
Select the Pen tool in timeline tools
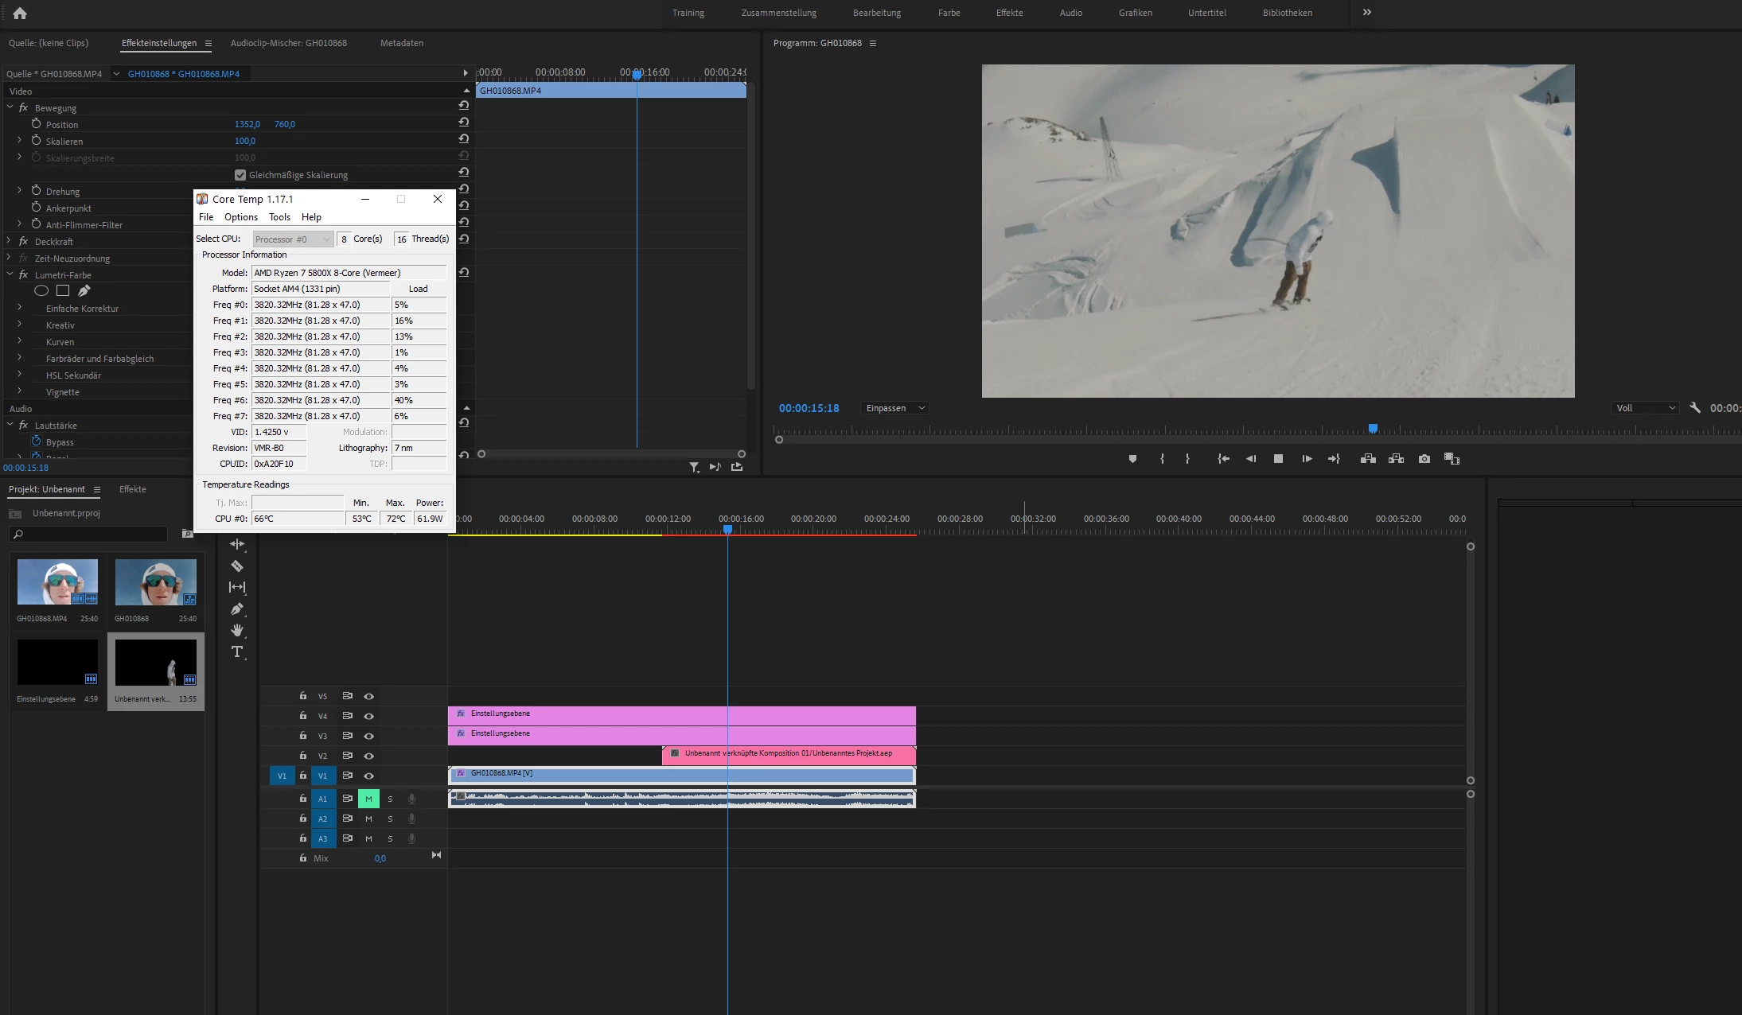[x=237, y=609]
